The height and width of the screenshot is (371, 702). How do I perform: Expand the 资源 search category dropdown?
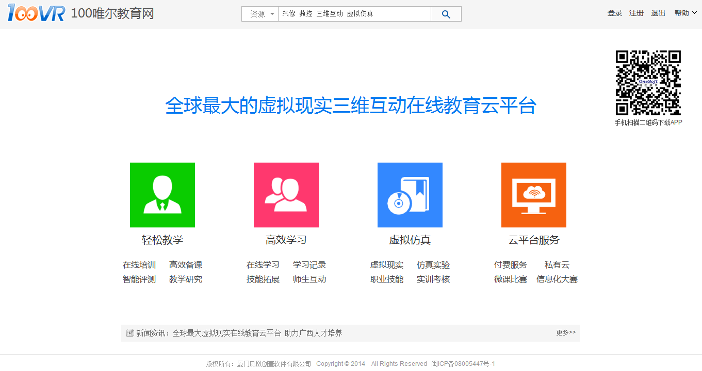[260, 14]
